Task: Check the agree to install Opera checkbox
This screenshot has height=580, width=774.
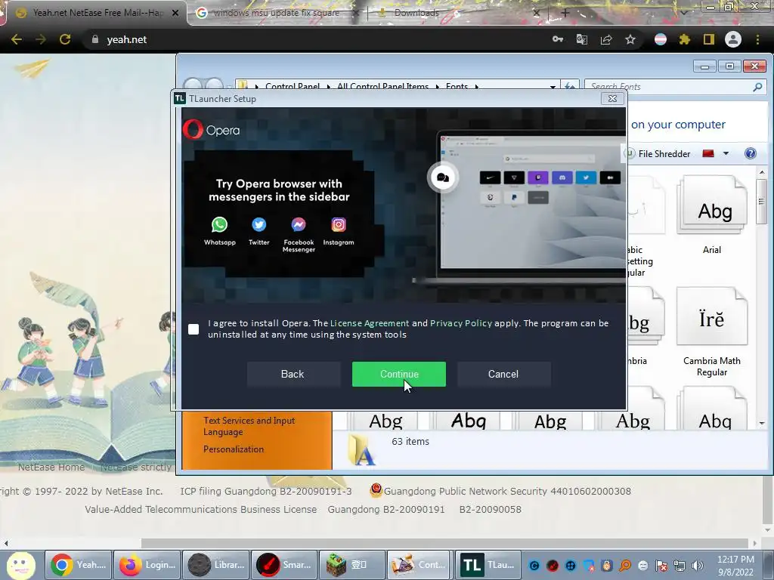Action: [x=193, y=329]
